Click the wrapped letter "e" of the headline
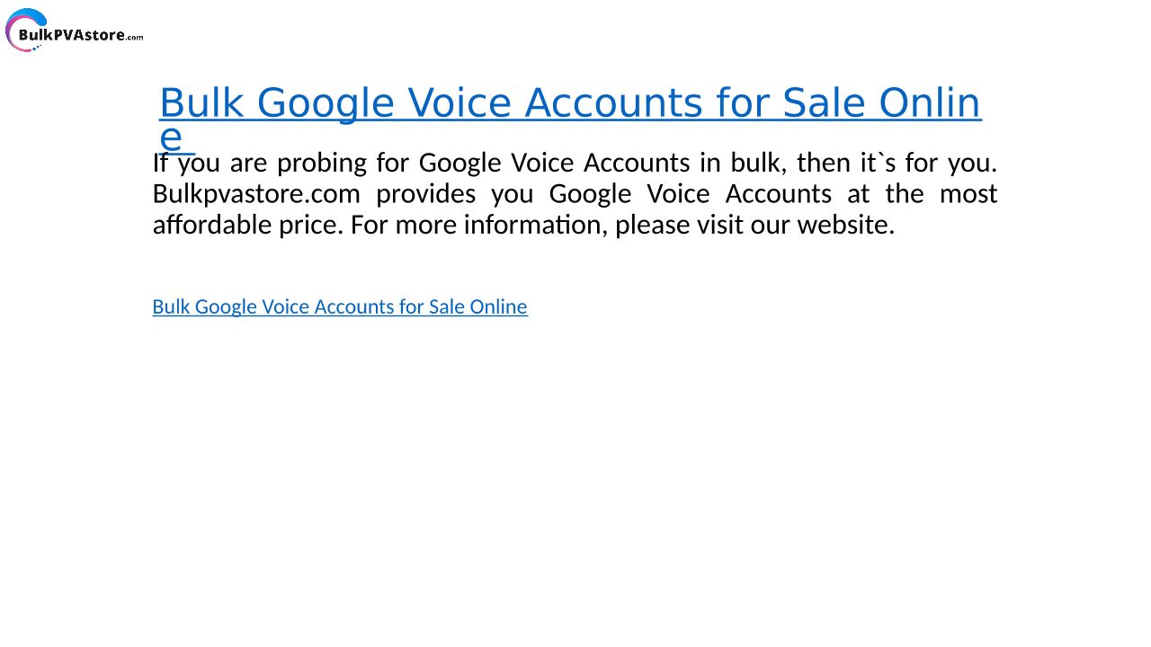This screenshot has width=1151, height=647. [170, 137]
